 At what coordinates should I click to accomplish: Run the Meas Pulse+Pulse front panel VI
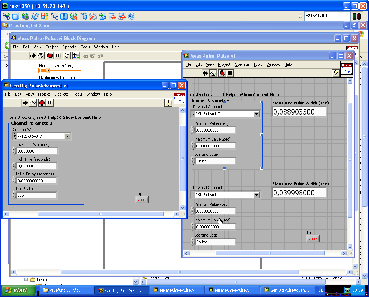pyautogui.click(x=205, y=73)
